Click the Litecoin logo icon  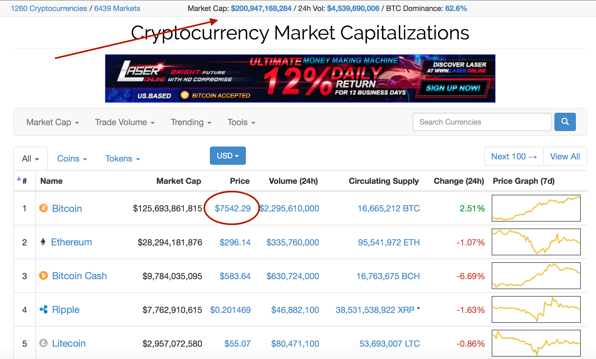point(43,343)
